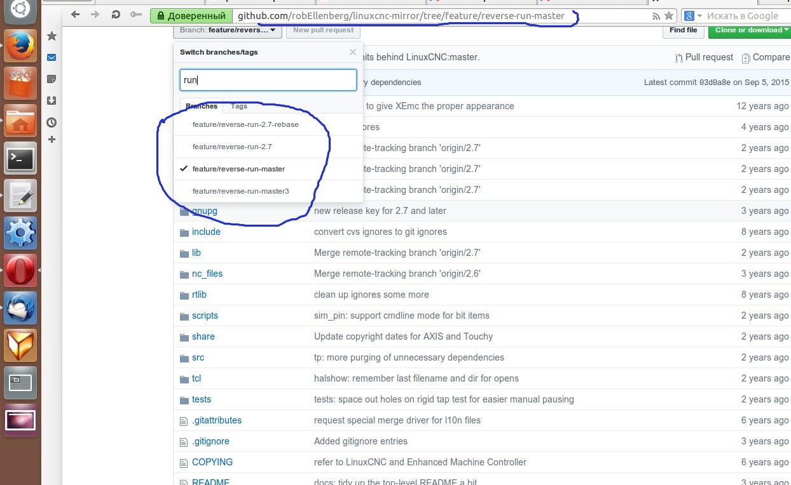The width and height of the screenshot is (791, 485).
Task: Click the '12 years ago' timestamp
Action: [x=762, y=106]
